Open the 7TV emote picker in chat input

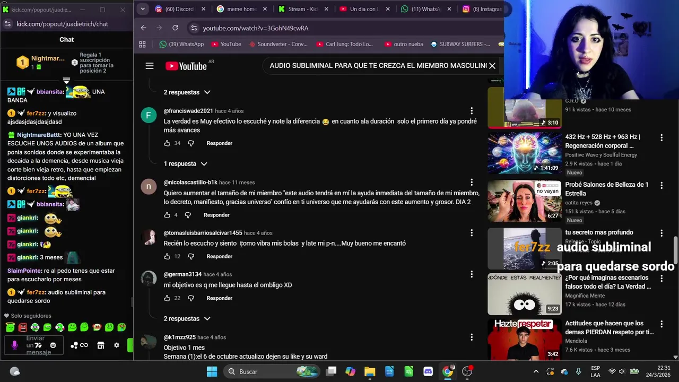pos(38,345)
